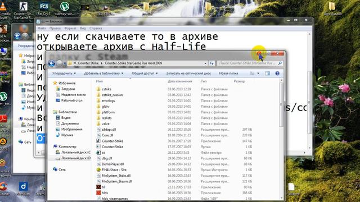This screenshot has height=202, width=360.
Task: Select the Counter-Strike application file
Action: pyautogui.click(x=110, y=141)
